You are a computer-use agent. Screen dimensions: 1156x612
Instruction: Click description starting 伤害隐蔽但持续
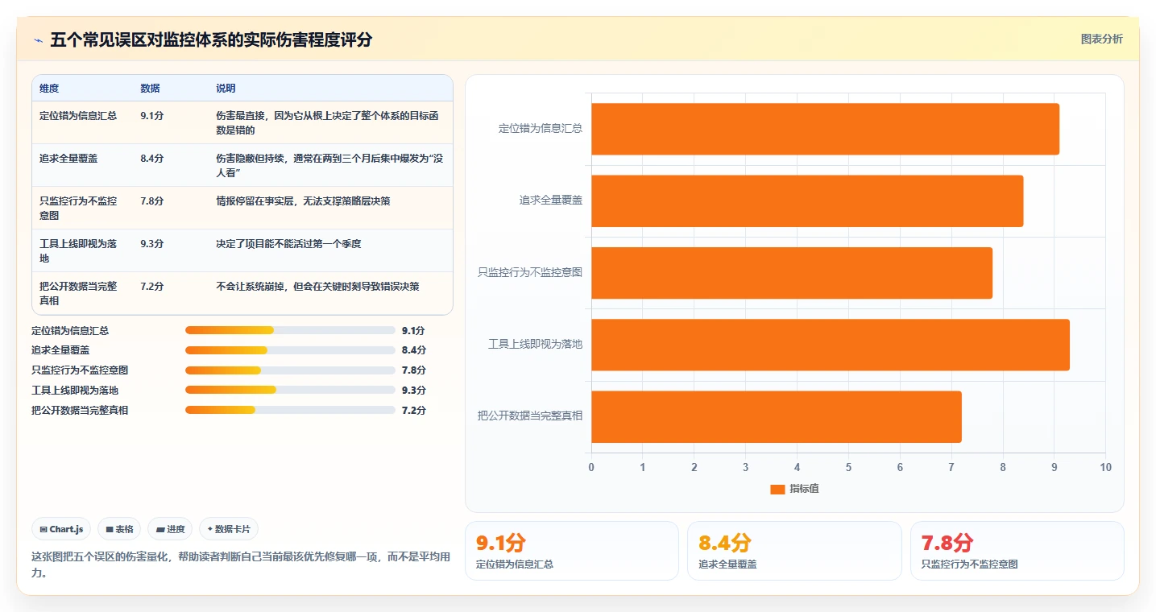click(x=329, y=165)
